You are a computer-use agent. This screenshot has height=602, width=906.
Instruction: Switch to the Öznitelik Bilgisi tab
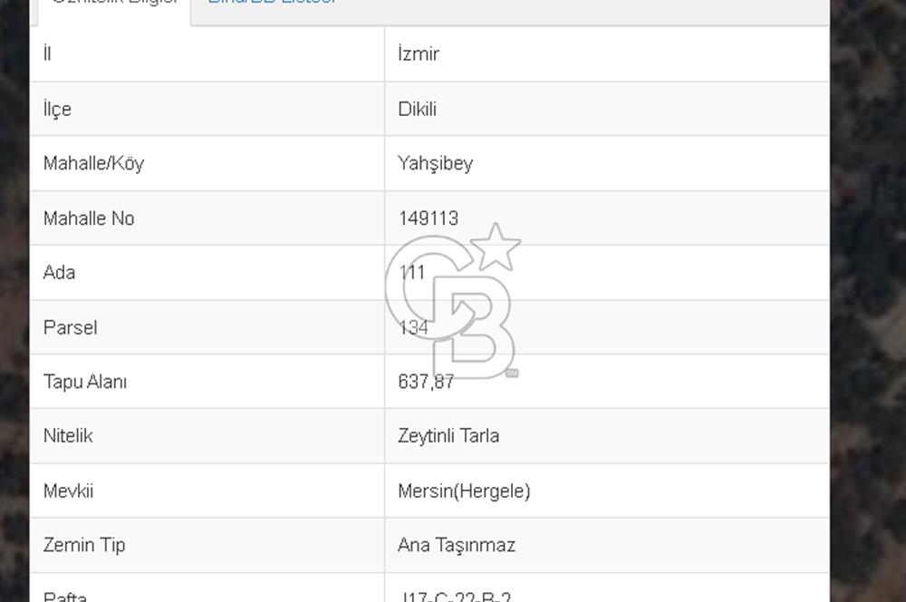(113, 4)
